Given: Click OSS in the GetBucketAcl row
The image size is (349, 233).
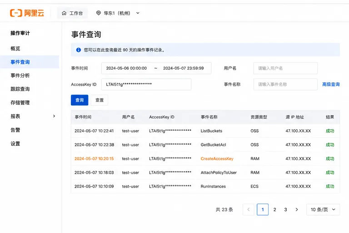Looking at the screenshot, I should (254, 145).
